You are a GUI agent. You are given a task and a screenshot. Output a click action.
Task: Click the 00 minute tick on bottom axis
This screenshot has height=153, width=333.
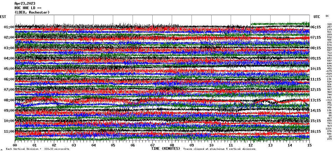click(15, 145)
